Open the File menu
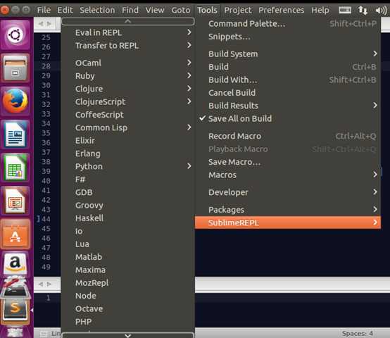Screen dimensions: 390x338 [44, 10]
